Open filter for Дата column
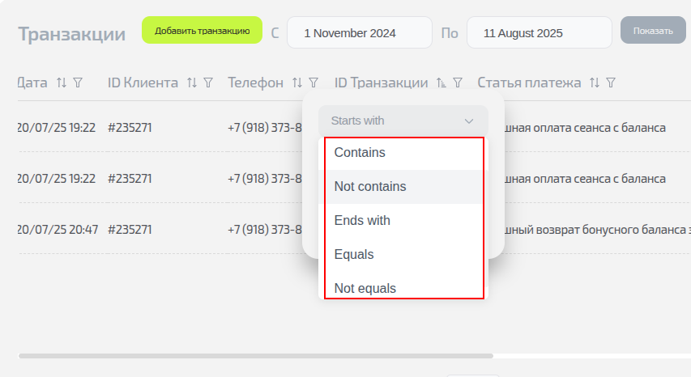The height and width of the screenshot is (377, 691). 78,83
